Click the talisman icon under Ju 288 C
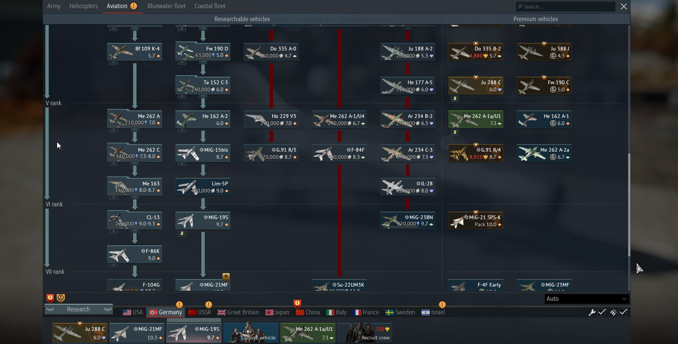Image resolution: width=678 pixels, height=344 pixels. (455, 98)
